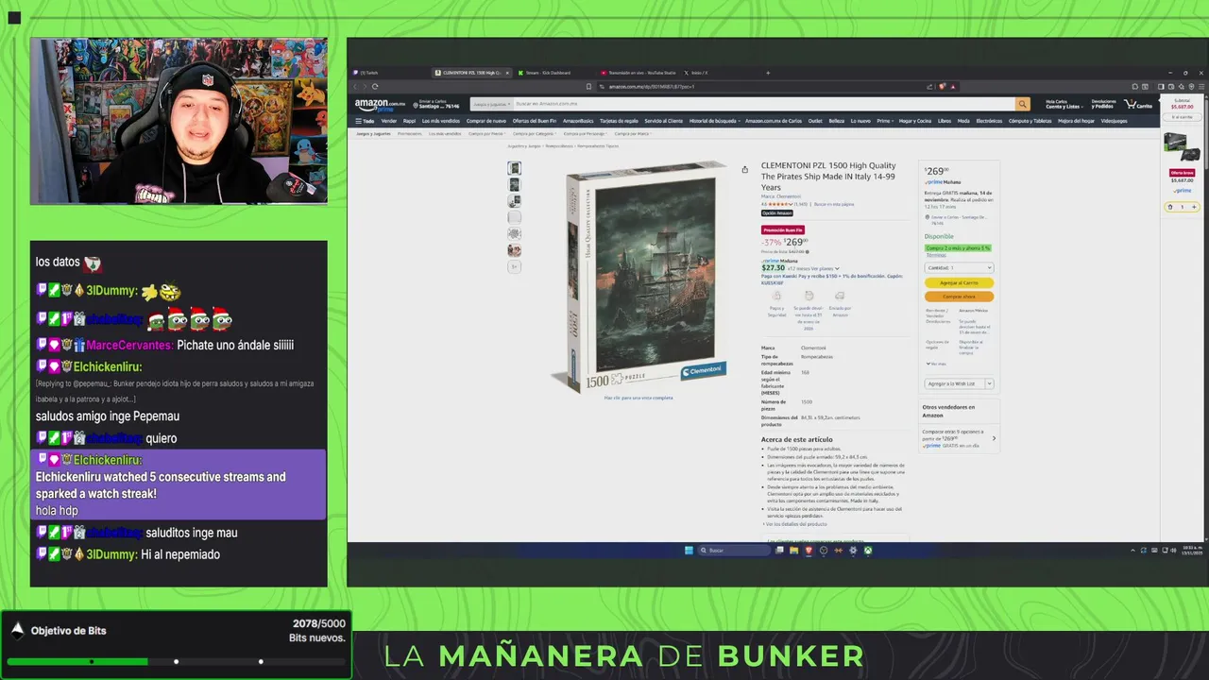Click the bookmark icon in address bar
1209x680 pixels.
588,86
